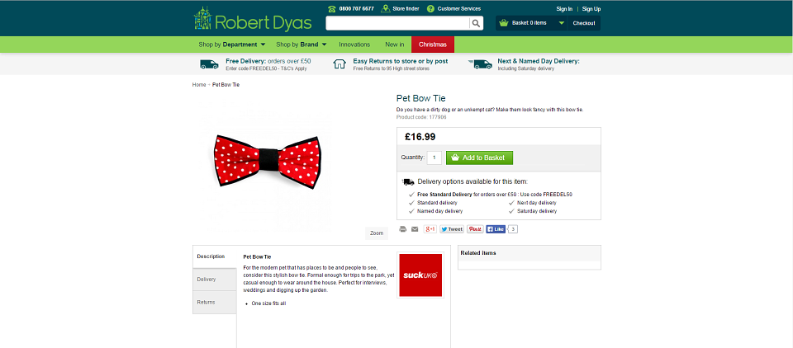The image size is (793, 348).
Task: Go to Checkout
Action: pyautogui.click(x=584, y=23)
